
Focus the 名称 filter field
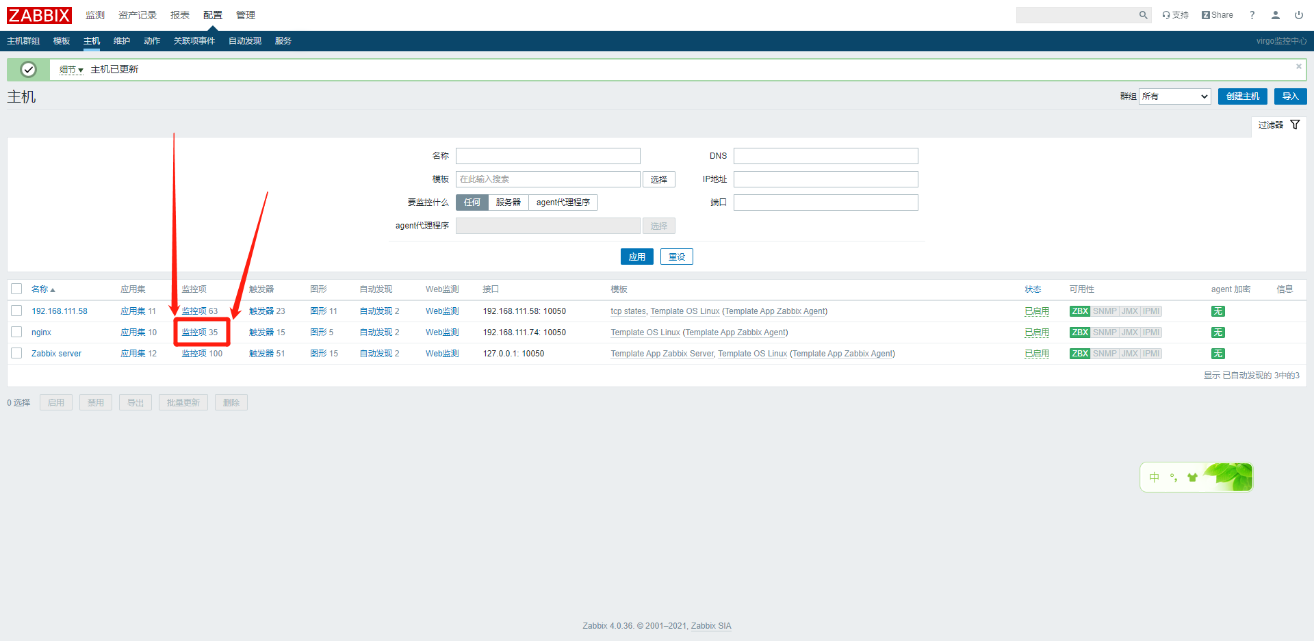pos(548,156)
